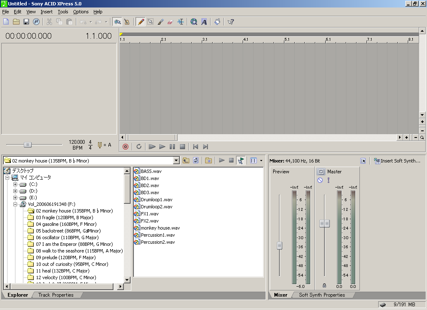Open the Redo history dropdown arrow
Viewport: 427px width, 310px height.
(x=106, y=22)
